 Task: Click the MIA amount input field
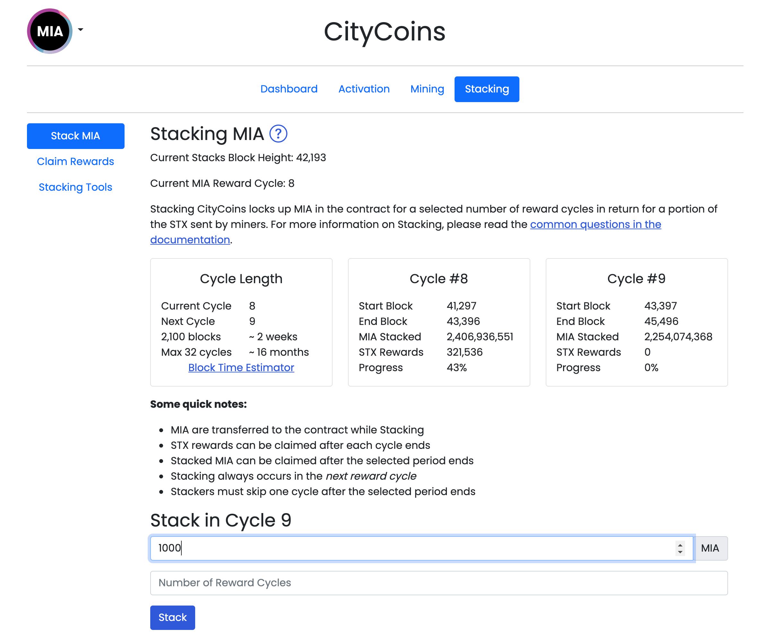tap(404, 548)
